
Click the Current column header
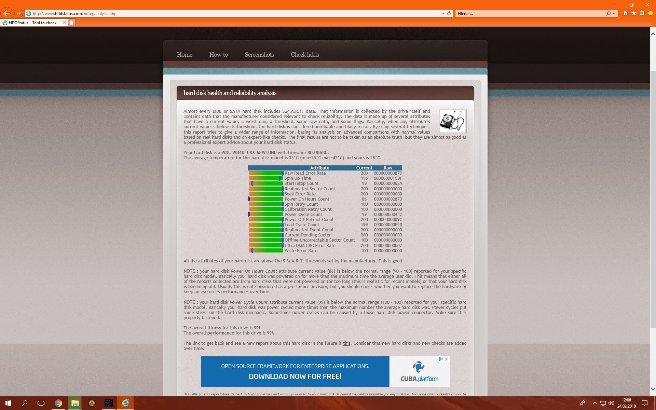coord(364,168)
